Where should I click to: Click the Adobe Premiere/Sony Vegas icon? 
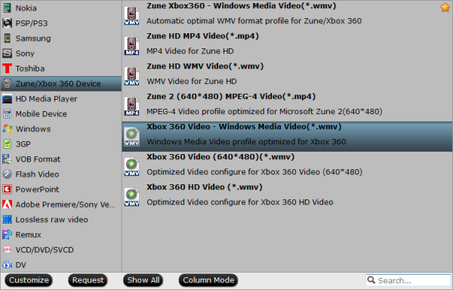click(x=7, y=204)
